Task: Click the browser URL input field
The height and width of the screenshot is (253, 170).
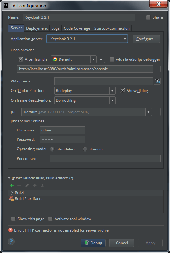Action: [85, 69]
